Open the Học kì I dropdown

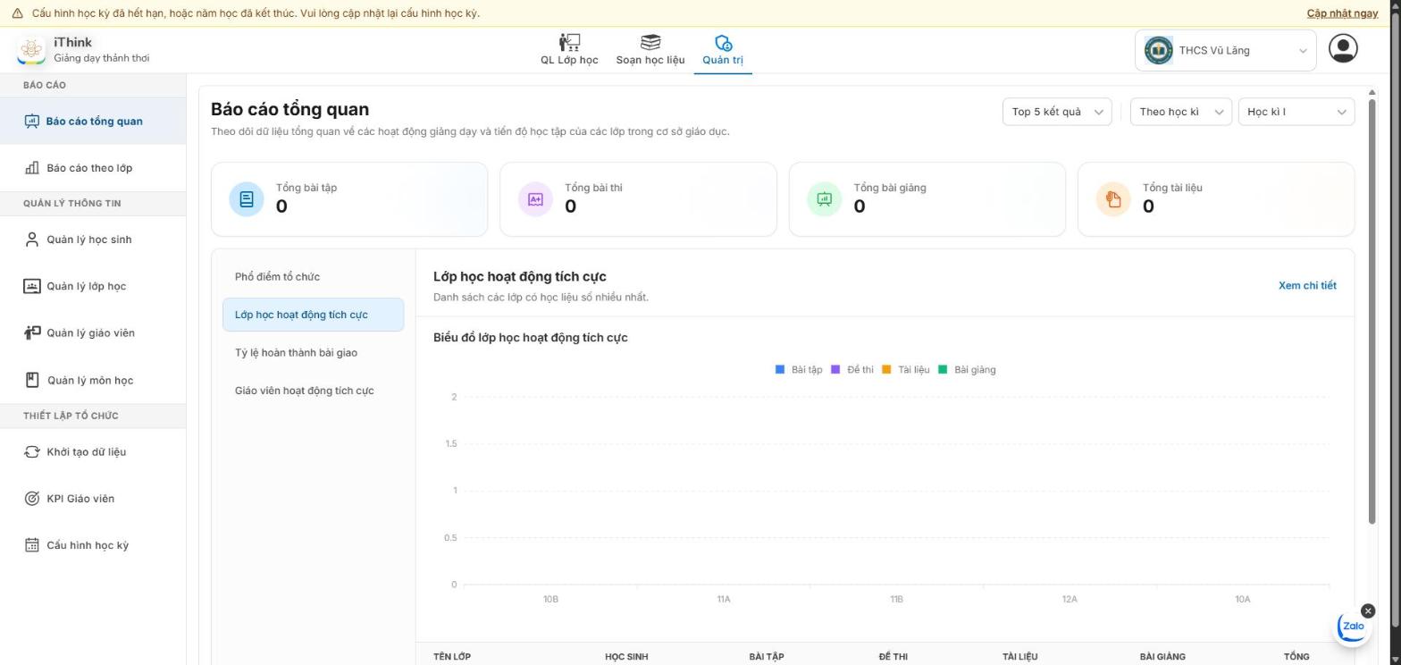coord(1296,112)
